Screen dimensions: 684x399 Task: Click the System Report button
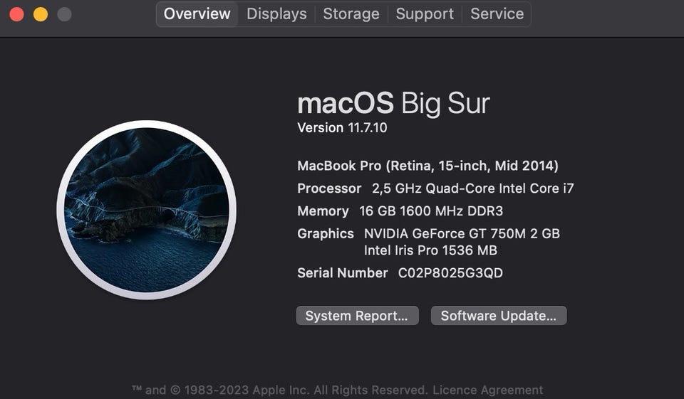(x=356, y=316)
